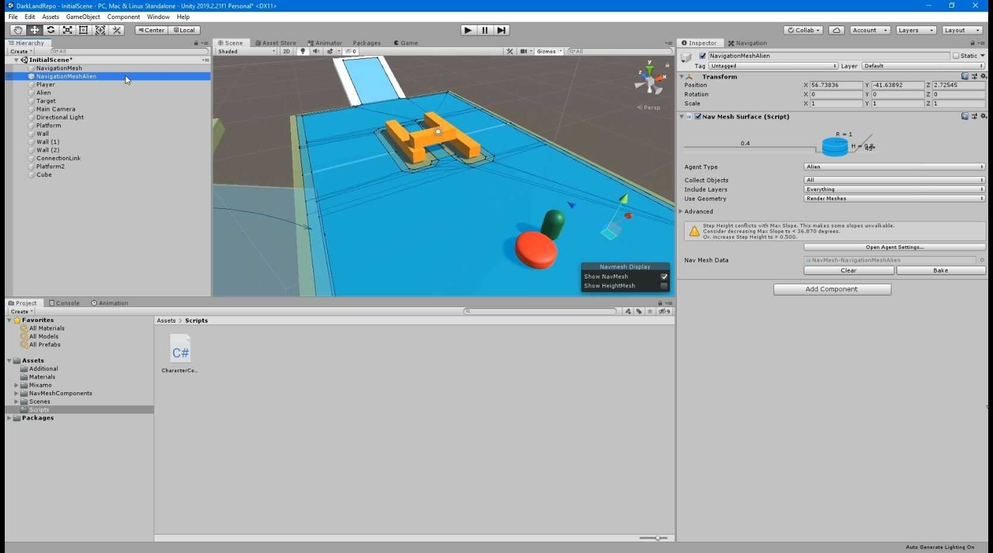Search Project by label icon
The height and width of the screenshot is (553, 993).
pos(639,311)
